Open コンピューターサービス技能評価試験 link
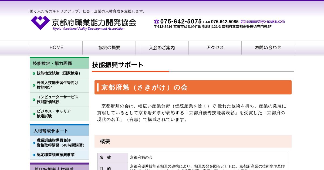The height and width of the screenshot is (170, 324). click(59, 100)
